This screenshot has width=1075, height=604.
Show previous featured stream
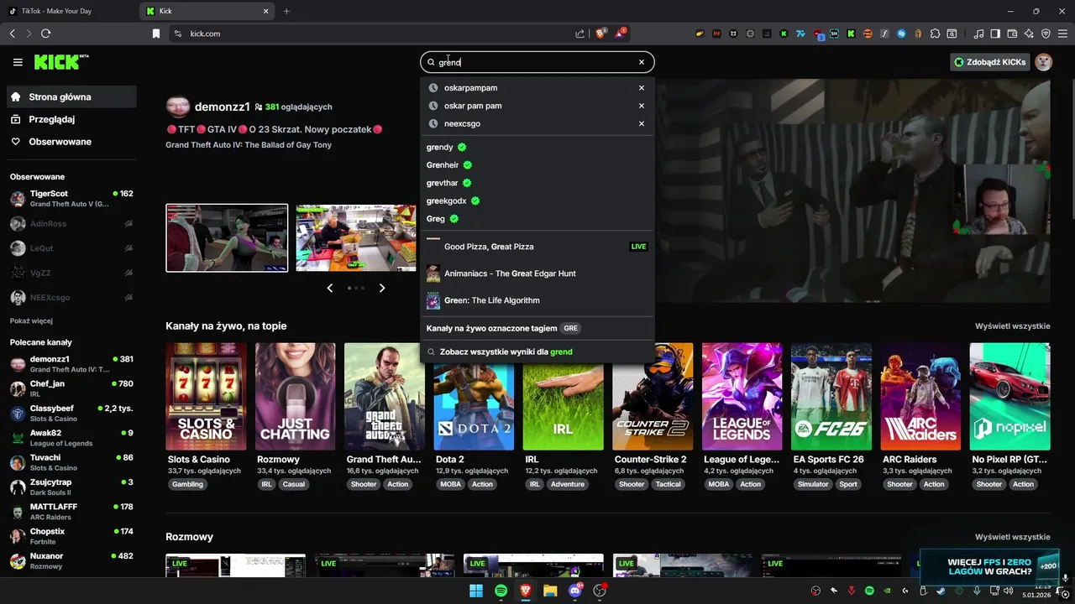point(329,288)
